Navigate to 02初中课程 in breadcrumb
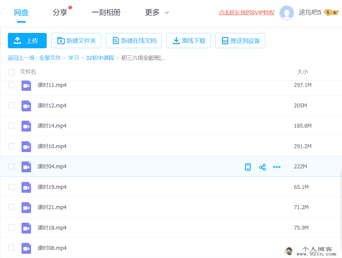The height and width of the screenshot is (258, 342). [100, 58]
